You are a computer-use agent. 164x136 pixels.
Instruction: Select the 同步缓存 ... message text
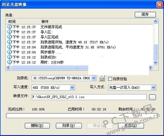point(51,52)
